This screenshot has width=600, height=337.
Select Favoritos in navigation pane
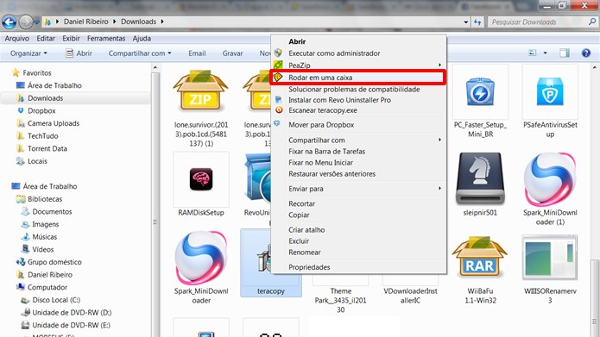(x=37, y=72)
